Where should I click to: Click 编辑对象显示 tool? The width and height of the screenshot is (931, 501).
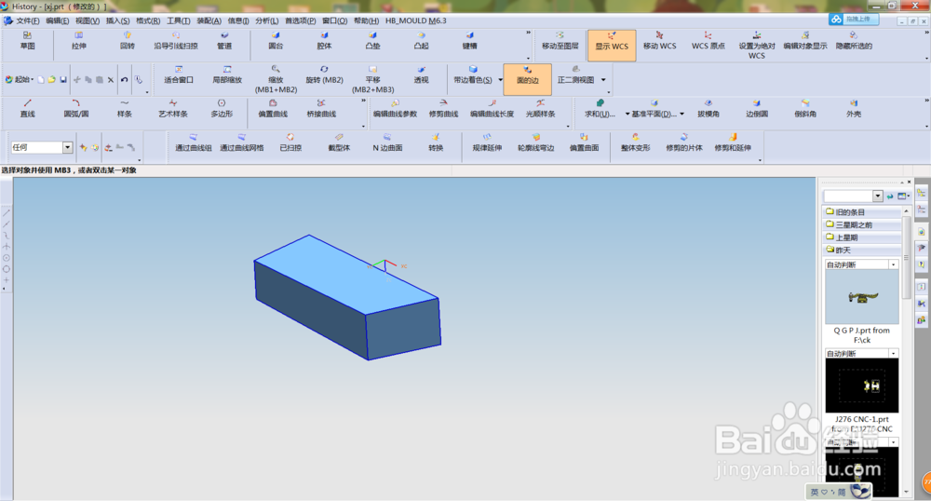point(805,41)
